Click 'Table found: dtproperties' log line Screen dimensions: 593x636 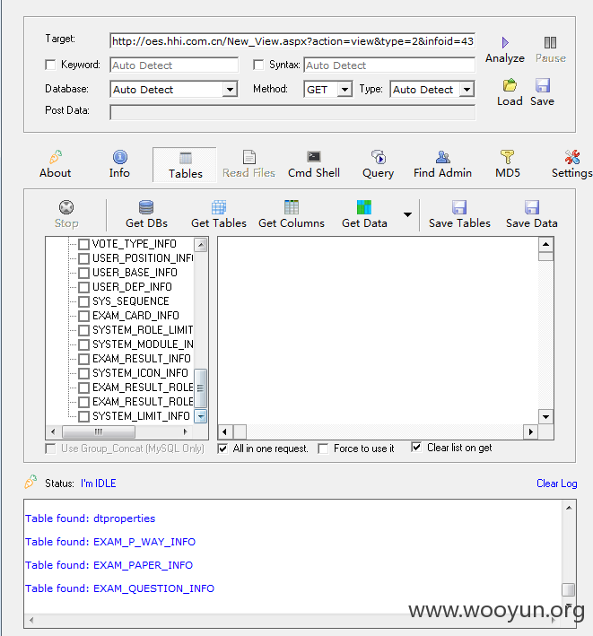90,518
